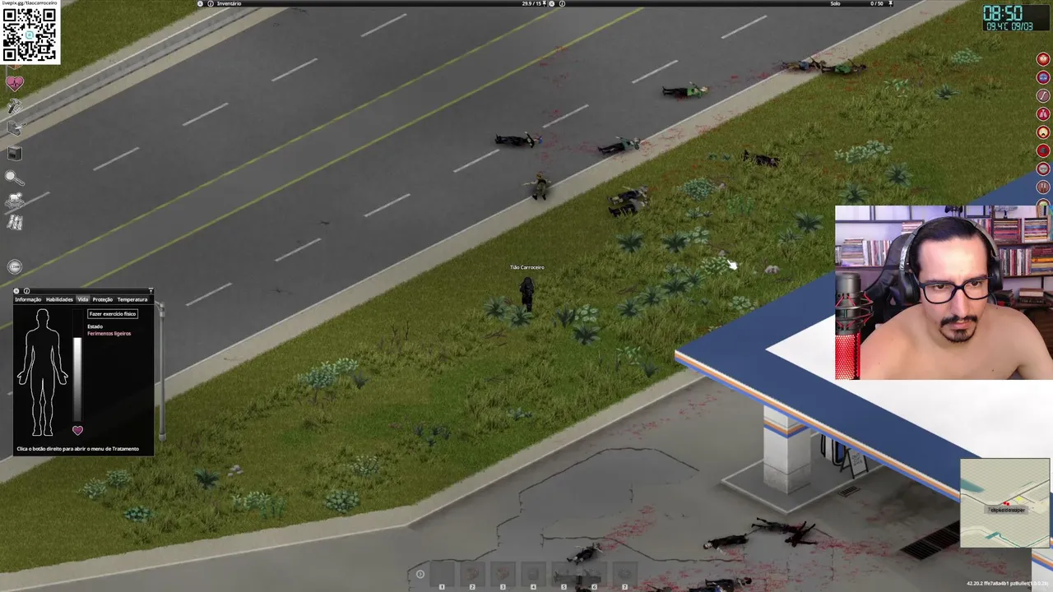Screen dimensions: 1053x592
Task: Click the pink heart icon below the health bar
Action: pos(77,430)
